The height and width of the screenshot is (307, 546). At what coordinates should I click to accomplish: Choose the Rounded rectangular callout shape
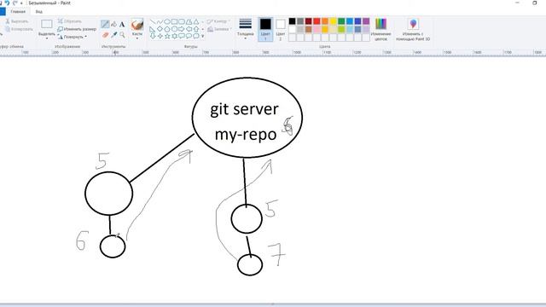(x=182, y=36)
